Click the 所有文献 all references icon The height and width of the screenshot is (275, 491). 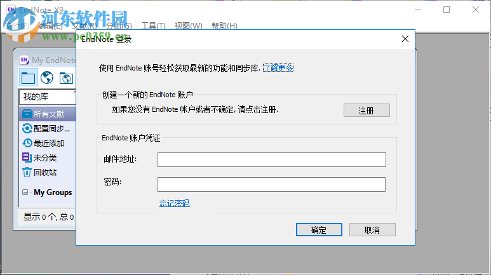click(x=27, y=114)
